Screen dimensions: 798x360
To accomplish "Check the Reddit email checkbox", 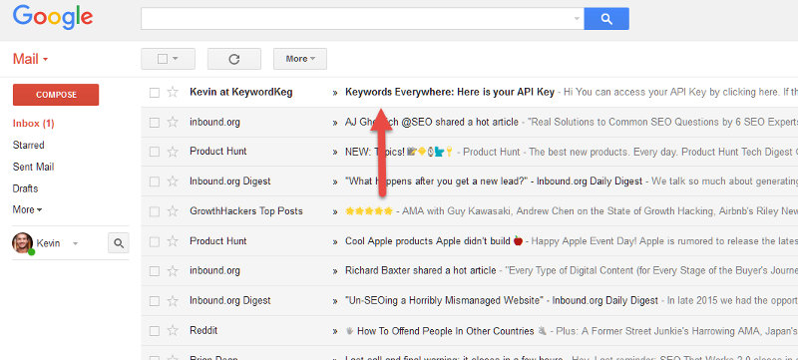I will (x=155, y=331).
